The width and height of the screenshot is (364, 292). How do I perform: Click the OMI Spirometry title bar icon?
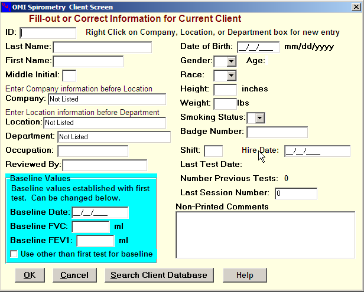5,6
